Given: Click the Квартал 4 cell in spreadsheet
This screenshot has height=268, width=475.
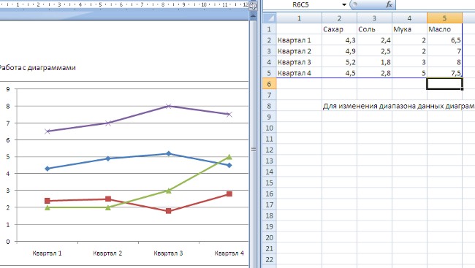Looking at the screenshot, I should (299, 73).
